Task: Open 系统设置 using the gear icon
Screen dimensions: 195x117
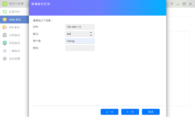Action: point(5,59)
